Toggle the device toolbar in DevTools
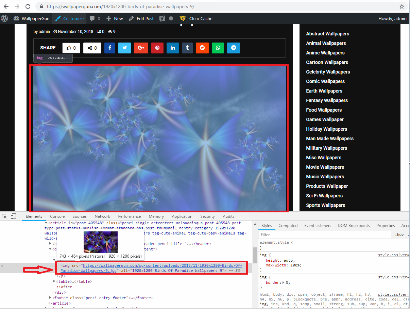410x309 pixels. 14,216
